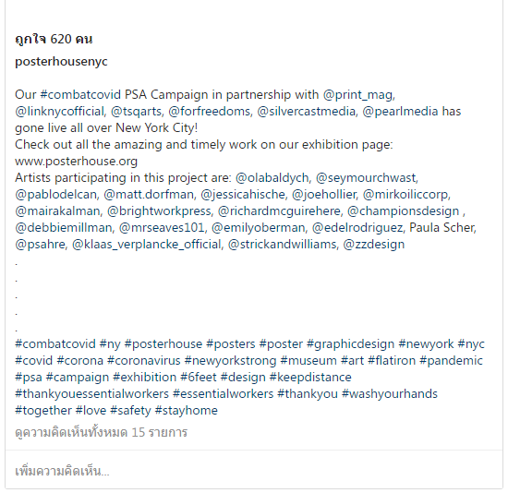Image resolution: width=508 pixels, height=493 pixels.
Task: Open the @forfreedoms mention
Action: 211,112
